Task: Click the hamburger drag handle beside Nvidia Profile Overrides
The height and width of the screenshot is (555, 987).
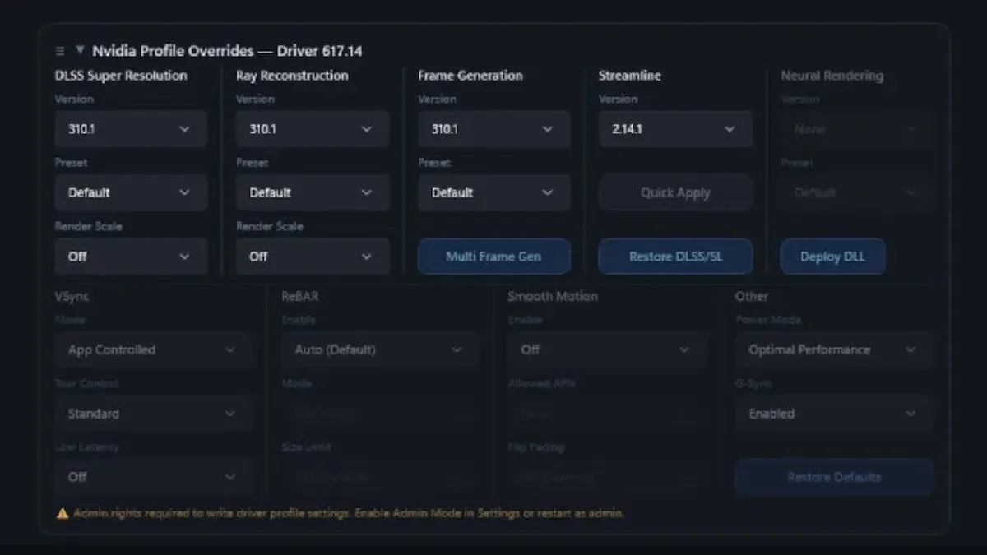Action: [60, 51]
